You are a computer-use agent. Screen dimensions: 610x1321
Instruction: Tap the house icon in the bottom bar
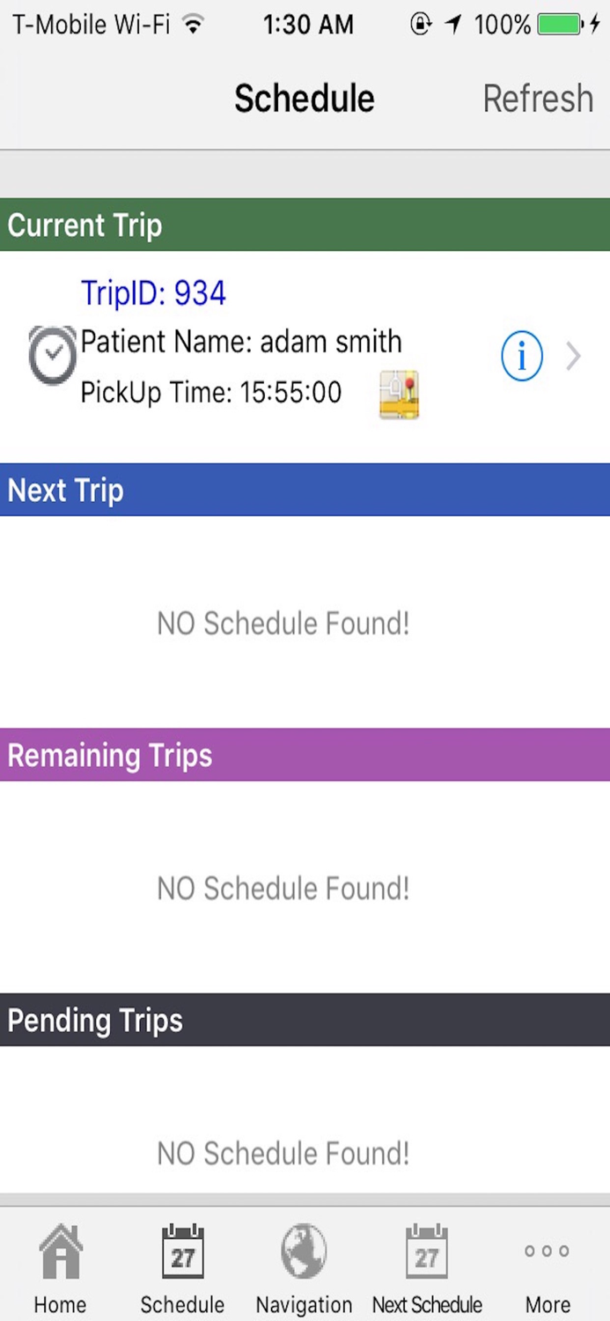[61, 1251]
